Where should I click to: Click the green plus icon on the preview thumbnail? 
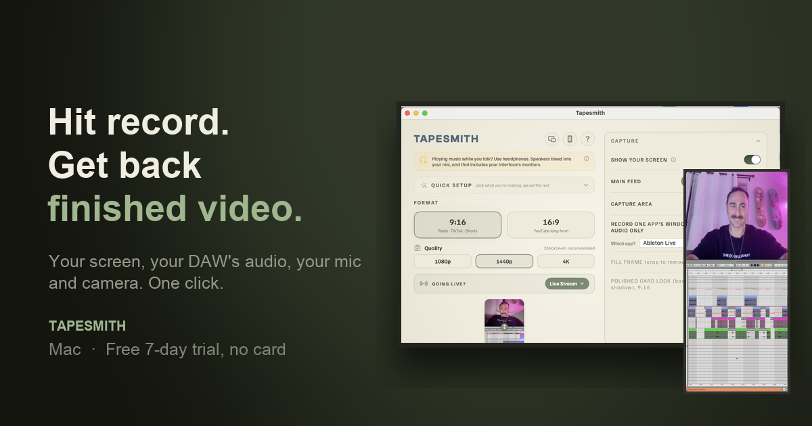coord(504,327)
